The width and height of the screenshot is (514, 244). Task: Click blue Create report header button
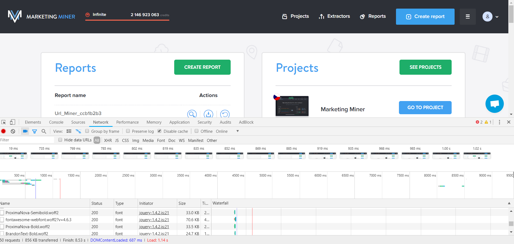[x=425, y=17]
